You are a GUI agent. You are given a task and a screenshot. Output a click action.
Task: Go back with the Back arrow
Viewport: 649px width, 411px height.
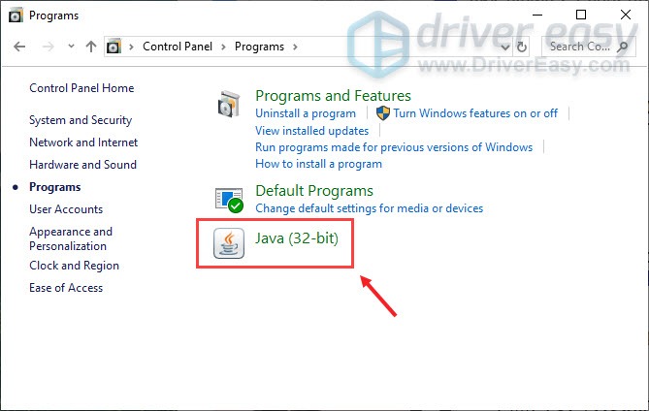click(x=19, y=47)
